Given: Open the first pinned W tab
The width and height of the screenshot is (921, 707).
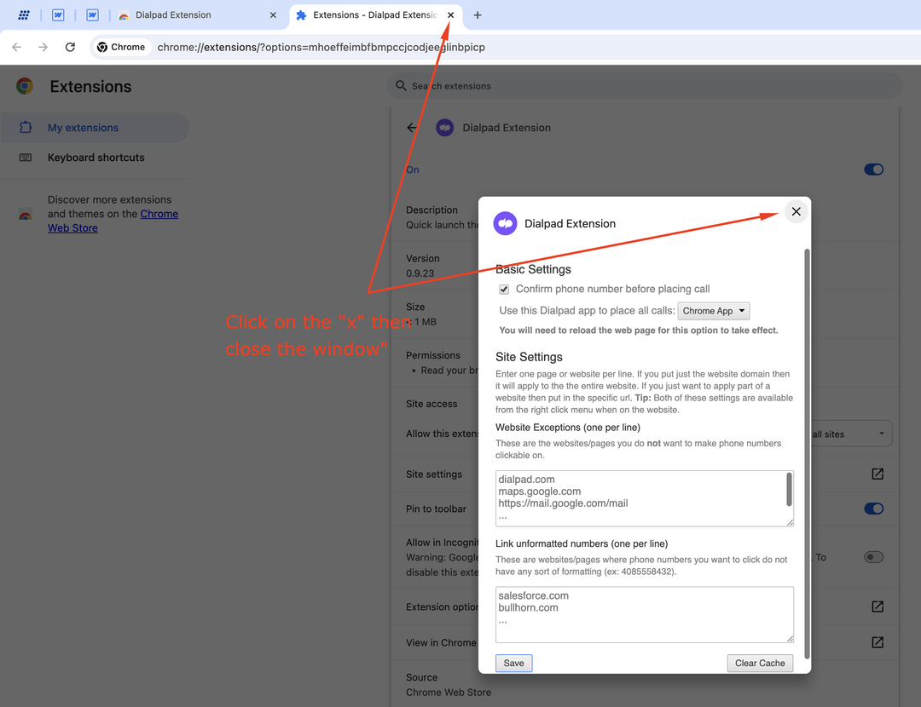Looking at the screenshot, I should [58, 15].
